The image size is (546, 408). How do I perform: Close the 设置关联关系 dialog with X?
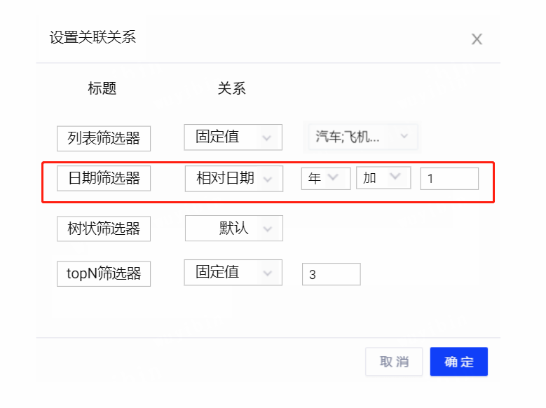[477, 39]
